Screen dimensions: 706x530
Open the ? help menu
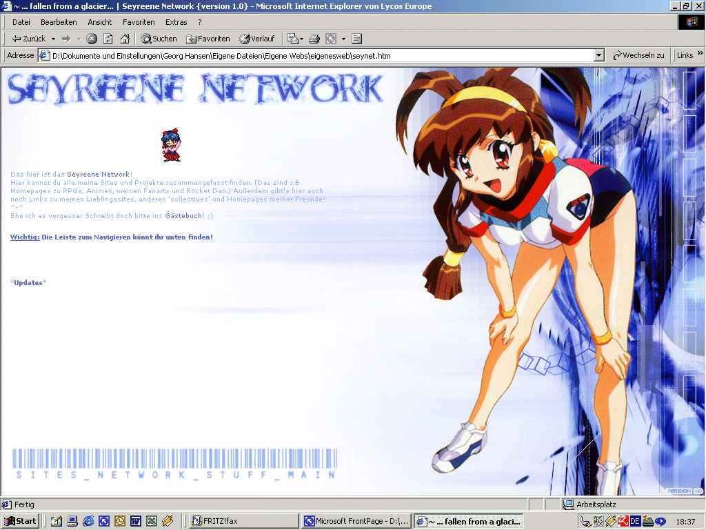tap(199, 22)
